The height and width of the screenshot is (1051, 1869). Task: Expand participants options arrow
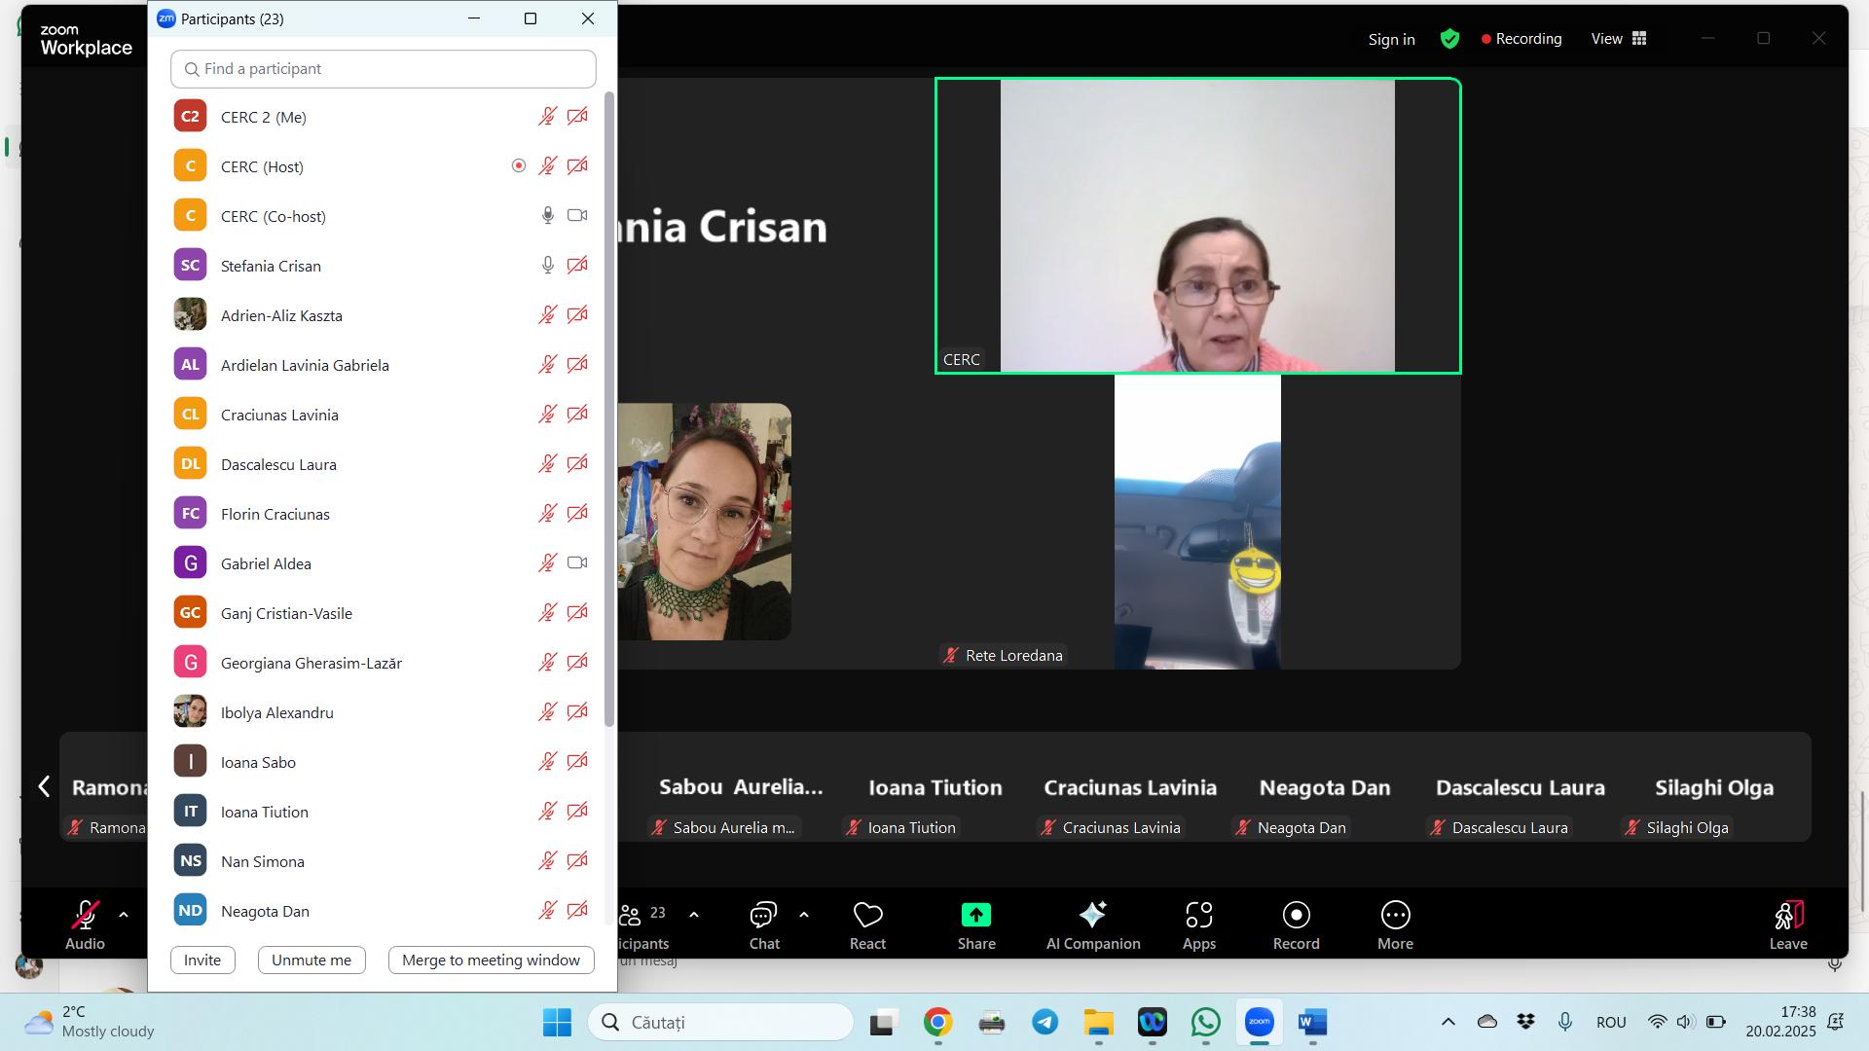(x=694, y=915)
